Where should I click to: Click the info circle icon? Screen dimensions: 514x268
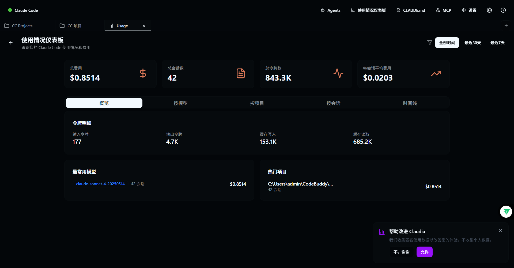tap(503, 10)
